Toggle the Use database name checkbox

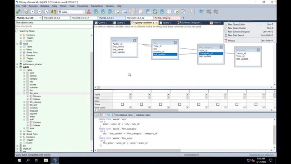tap(114, 115)
